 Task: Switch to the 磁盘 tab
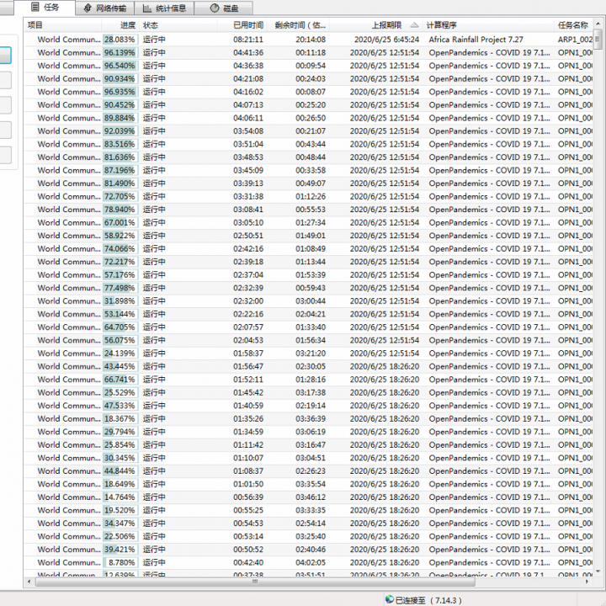tap(224, 8)
